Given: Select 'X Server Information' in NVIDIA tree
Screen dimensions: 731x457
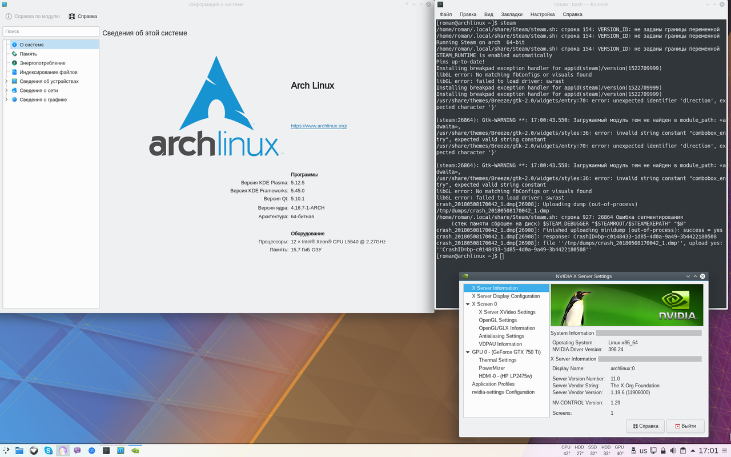Looking at the screenshot, I should (x=506, y=288).
